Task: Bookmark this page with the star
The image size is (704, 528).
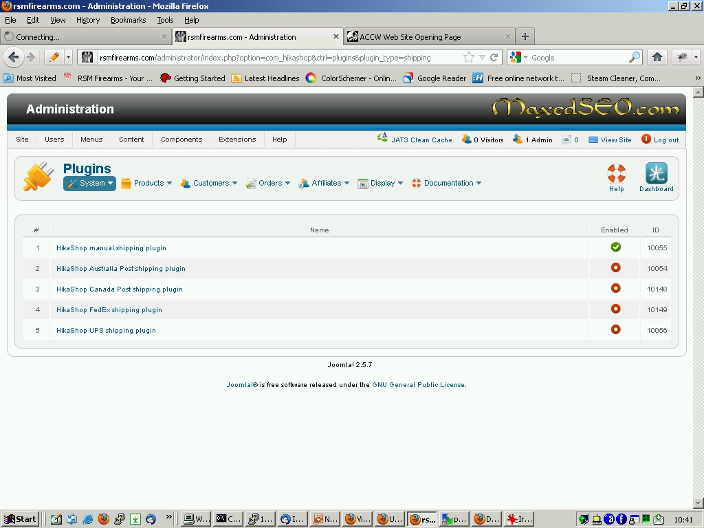Action: [468, 58]
